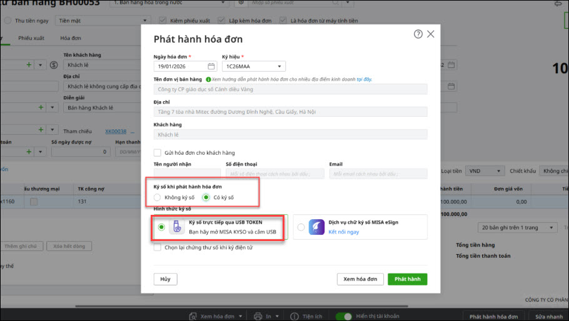The height and width of the screenshot is (321, 569).
Task: Enable Chọn lại chứng thư số checkbox
Action: [x=158, y=247]
